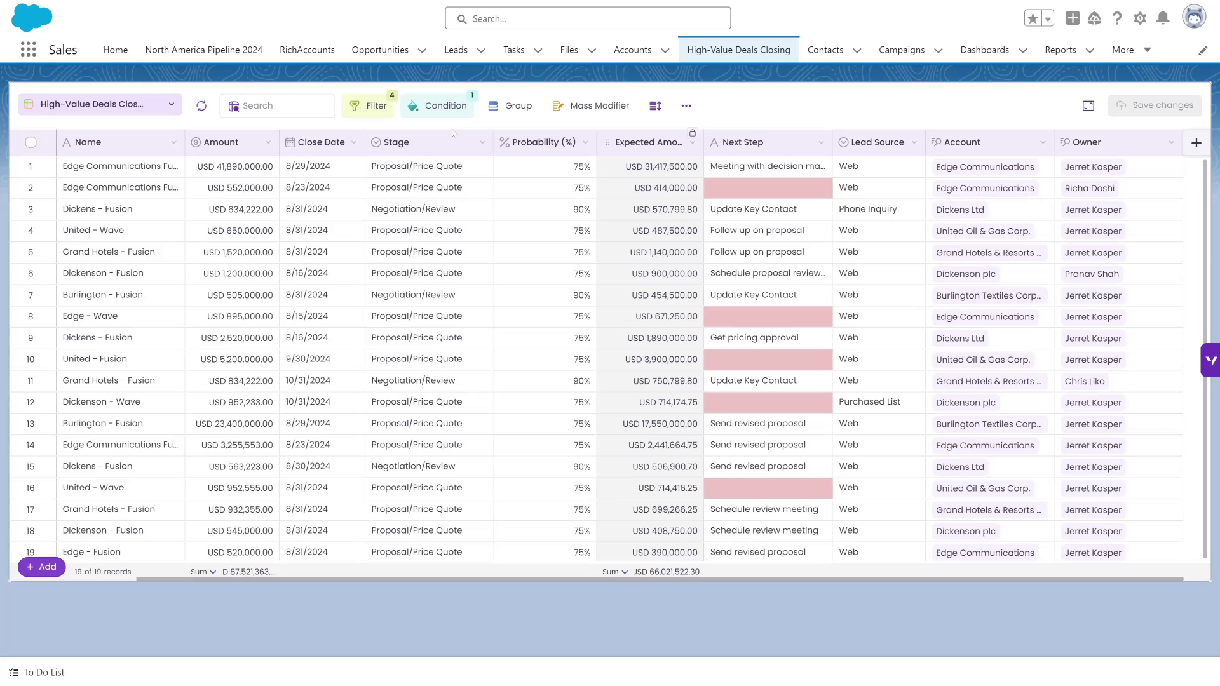
Task: Click the Save changes button
Action: (x=1155, y=105)
